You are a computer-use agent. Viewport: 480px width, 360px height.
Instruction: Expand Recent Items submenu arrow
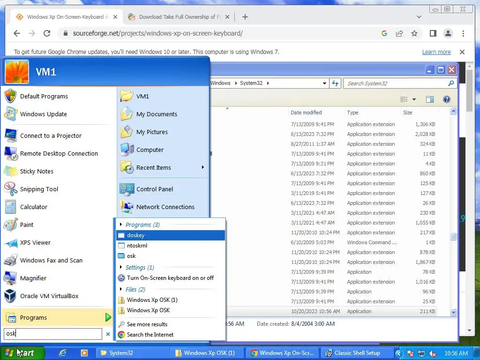tap(202, 167)
